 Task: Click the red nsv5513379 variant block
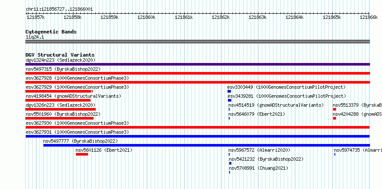click(x=334, y=109)
